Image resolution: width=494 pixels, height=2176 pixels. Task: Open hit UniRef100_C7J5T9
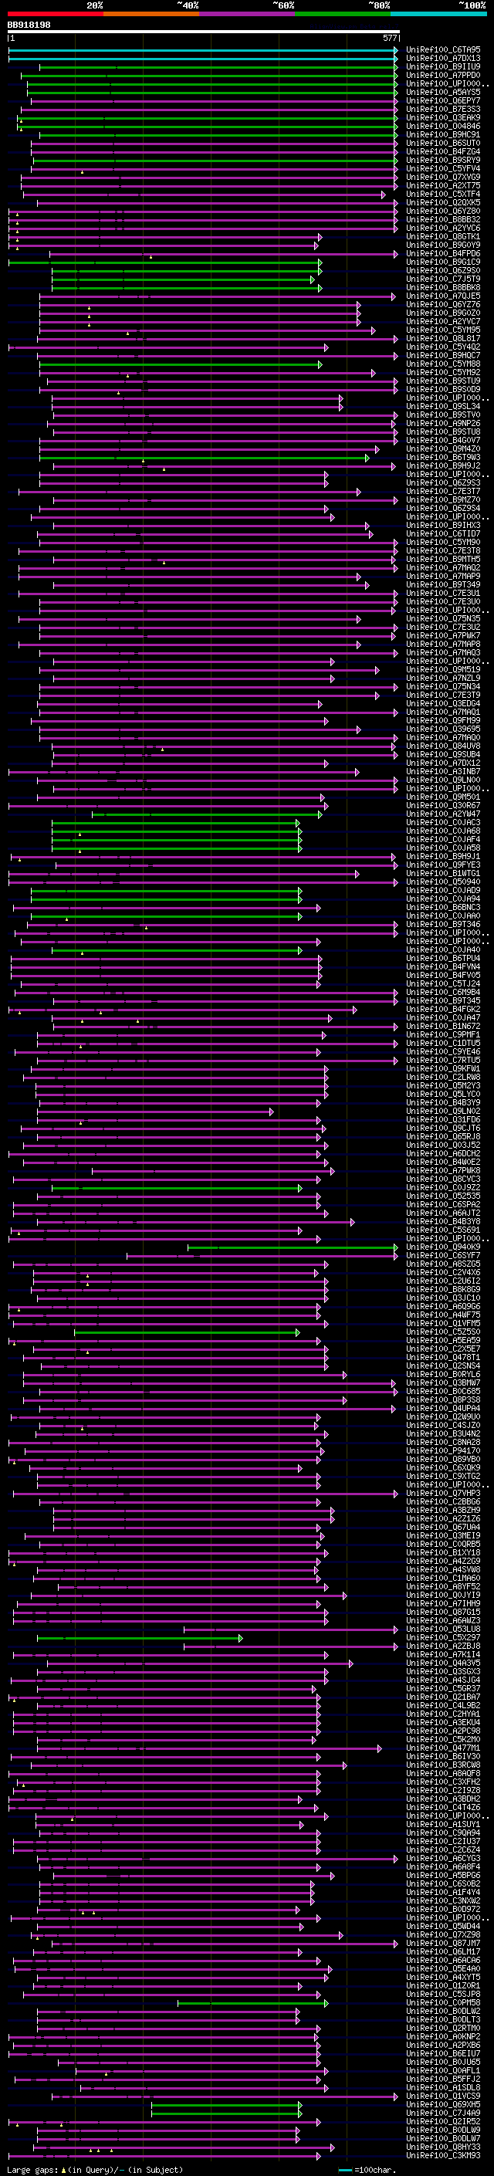pyautogui.click(x=443, y=279)
